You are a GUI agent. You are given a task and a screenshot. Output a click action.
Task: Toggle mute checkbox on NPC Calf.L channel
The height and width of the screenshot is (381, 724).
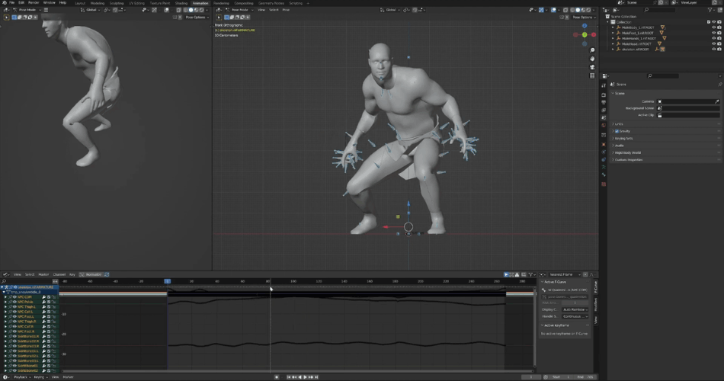pos(49,312)
